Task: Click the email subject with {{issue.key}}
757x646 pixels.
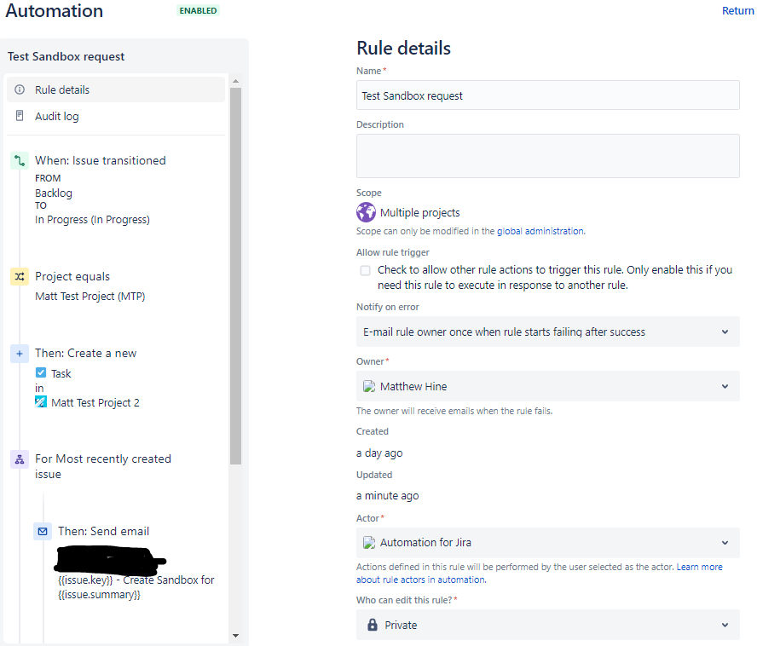Action: pyautogui.click(x=136, y=587)
